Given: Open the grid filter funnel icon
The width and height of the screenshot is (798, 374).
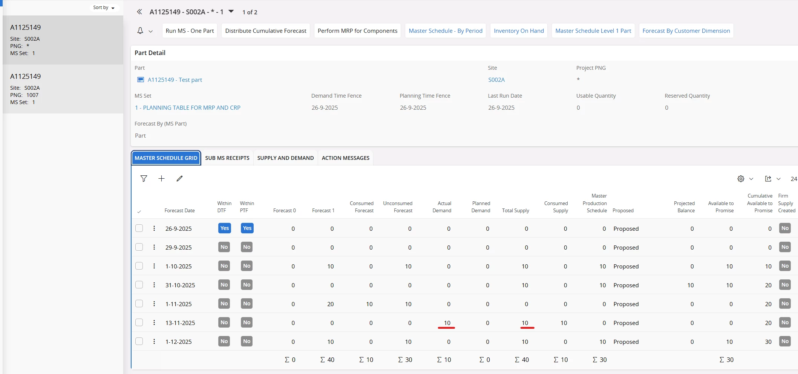Looking at the screenshot, I should coord(144,179).
